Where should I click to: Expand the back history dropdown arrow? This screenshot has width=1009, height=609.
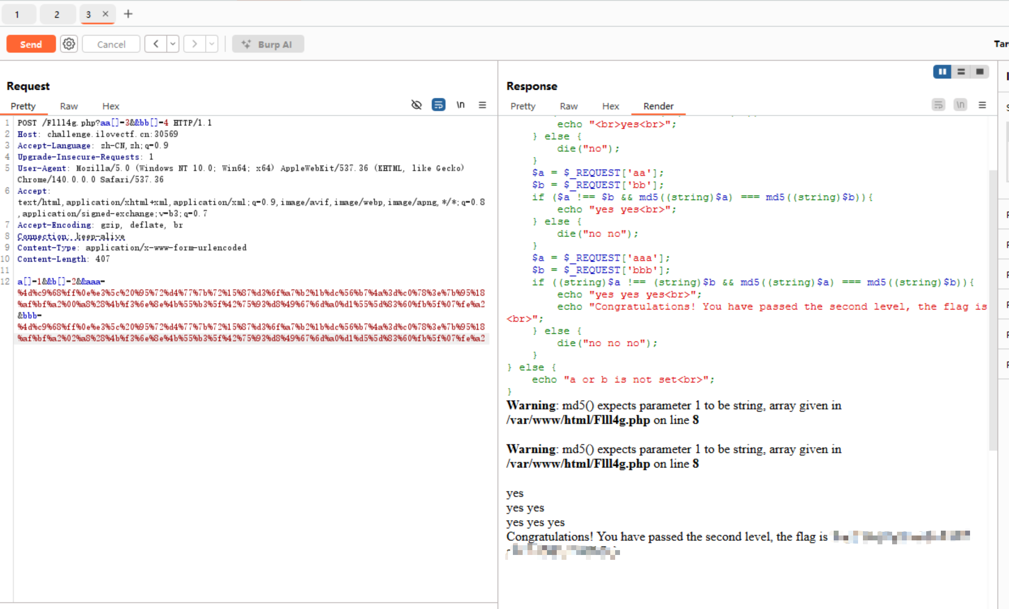(x=173, y=44)
